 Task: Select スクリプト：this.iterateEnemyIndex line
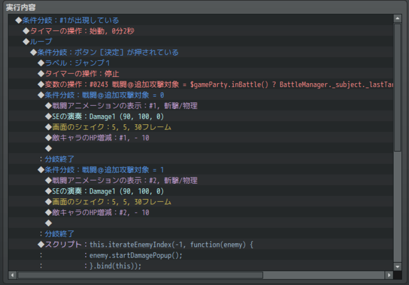tap(201, 245)
